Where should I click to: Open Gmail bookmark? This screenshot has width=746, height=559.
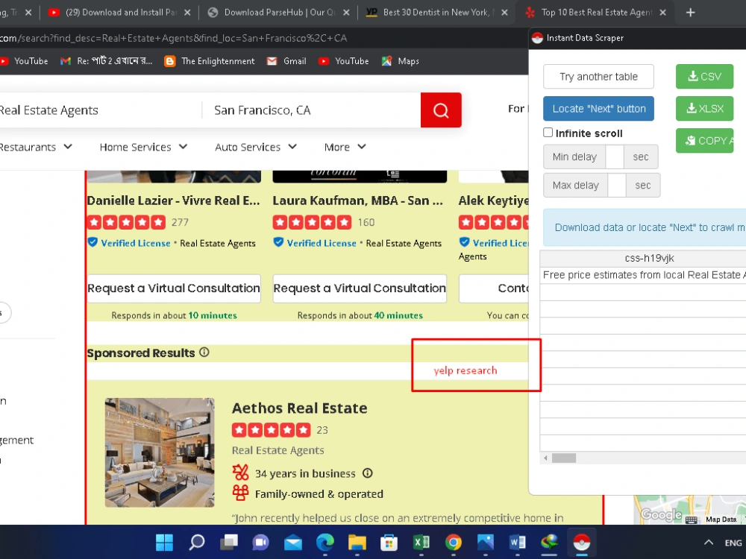coord(286,61)
